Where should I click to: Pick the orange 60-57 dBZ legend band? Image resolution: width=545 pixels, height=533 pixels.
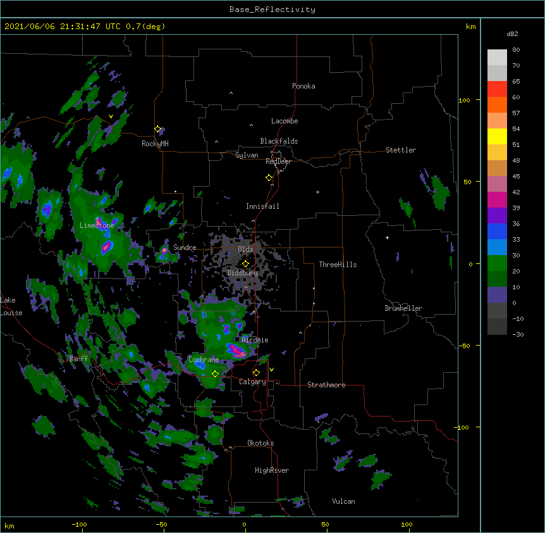(497, 104)
